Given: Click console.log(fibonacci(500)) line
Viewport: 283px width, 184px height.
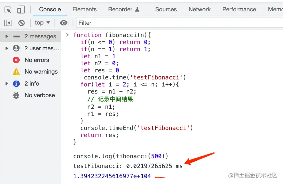Looking at the screenshot, I should pos(121,156).
